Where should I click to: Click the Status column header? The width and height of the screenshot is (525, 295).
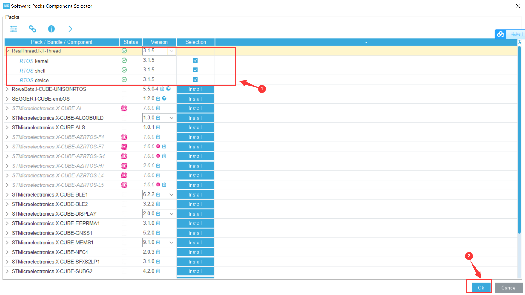pos(131,42)
